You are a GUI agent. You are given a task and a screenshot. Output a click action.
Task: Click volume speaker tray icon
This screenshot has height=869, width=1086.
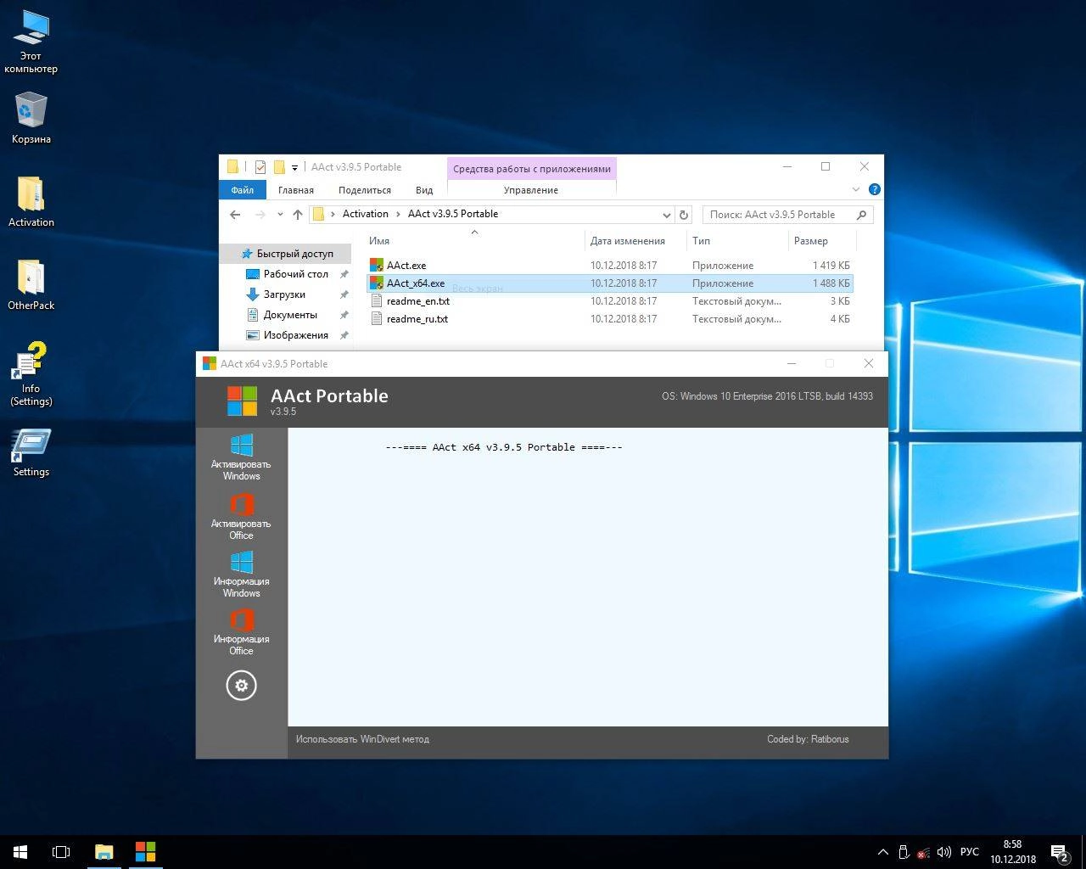point(943,852)
